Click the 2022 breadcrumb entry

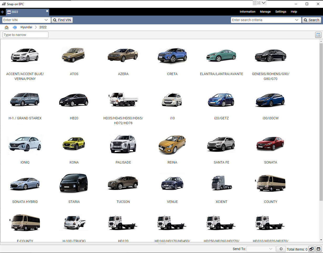pyautogui.click(x=43, y=27)
